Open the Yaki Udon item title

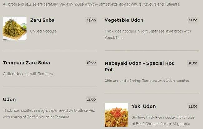(x=143, y=106)
